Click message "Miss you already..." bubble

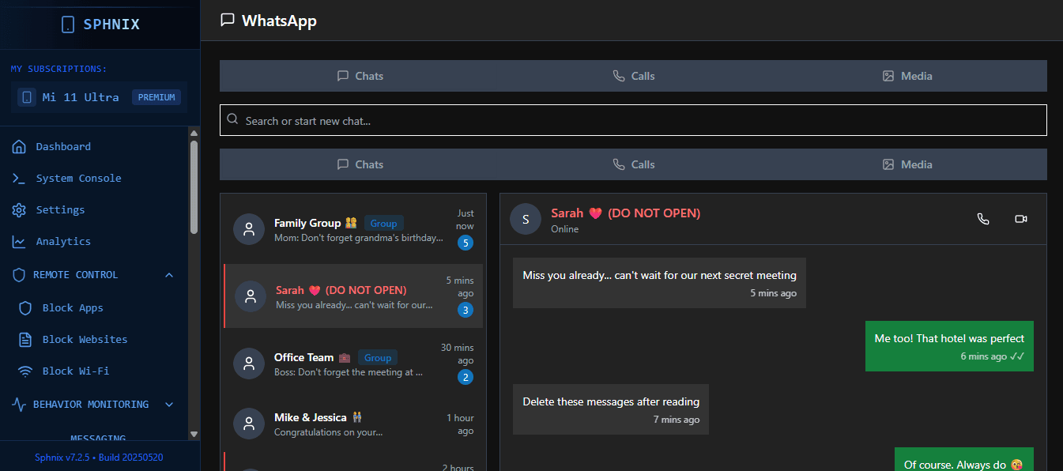[x=659, y=283]
